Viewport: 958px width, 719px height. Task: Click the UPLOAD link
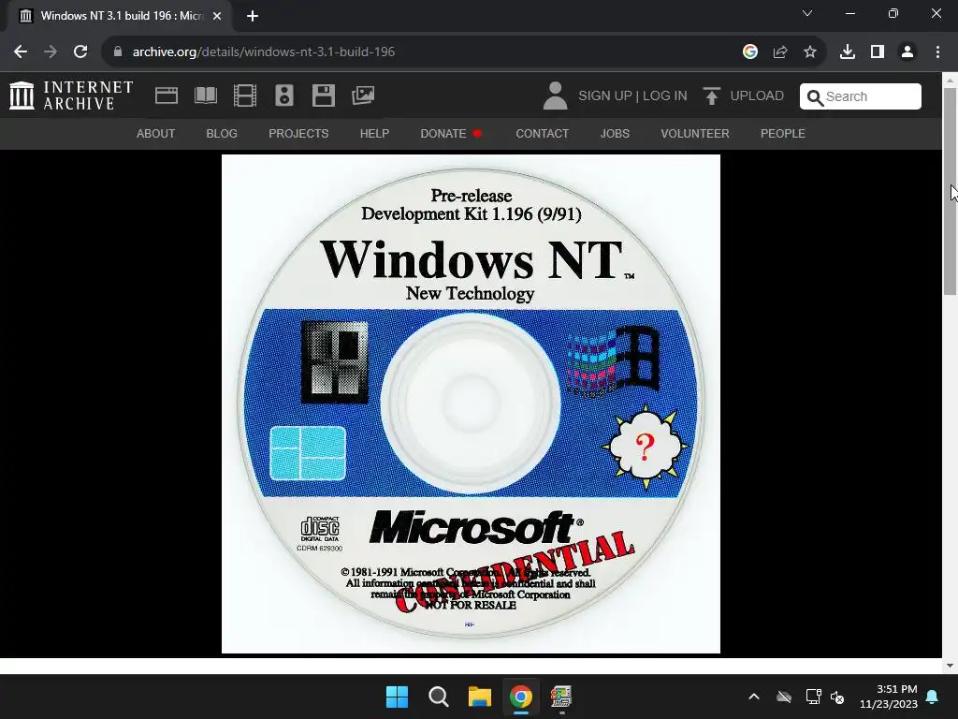click(757, 96)
